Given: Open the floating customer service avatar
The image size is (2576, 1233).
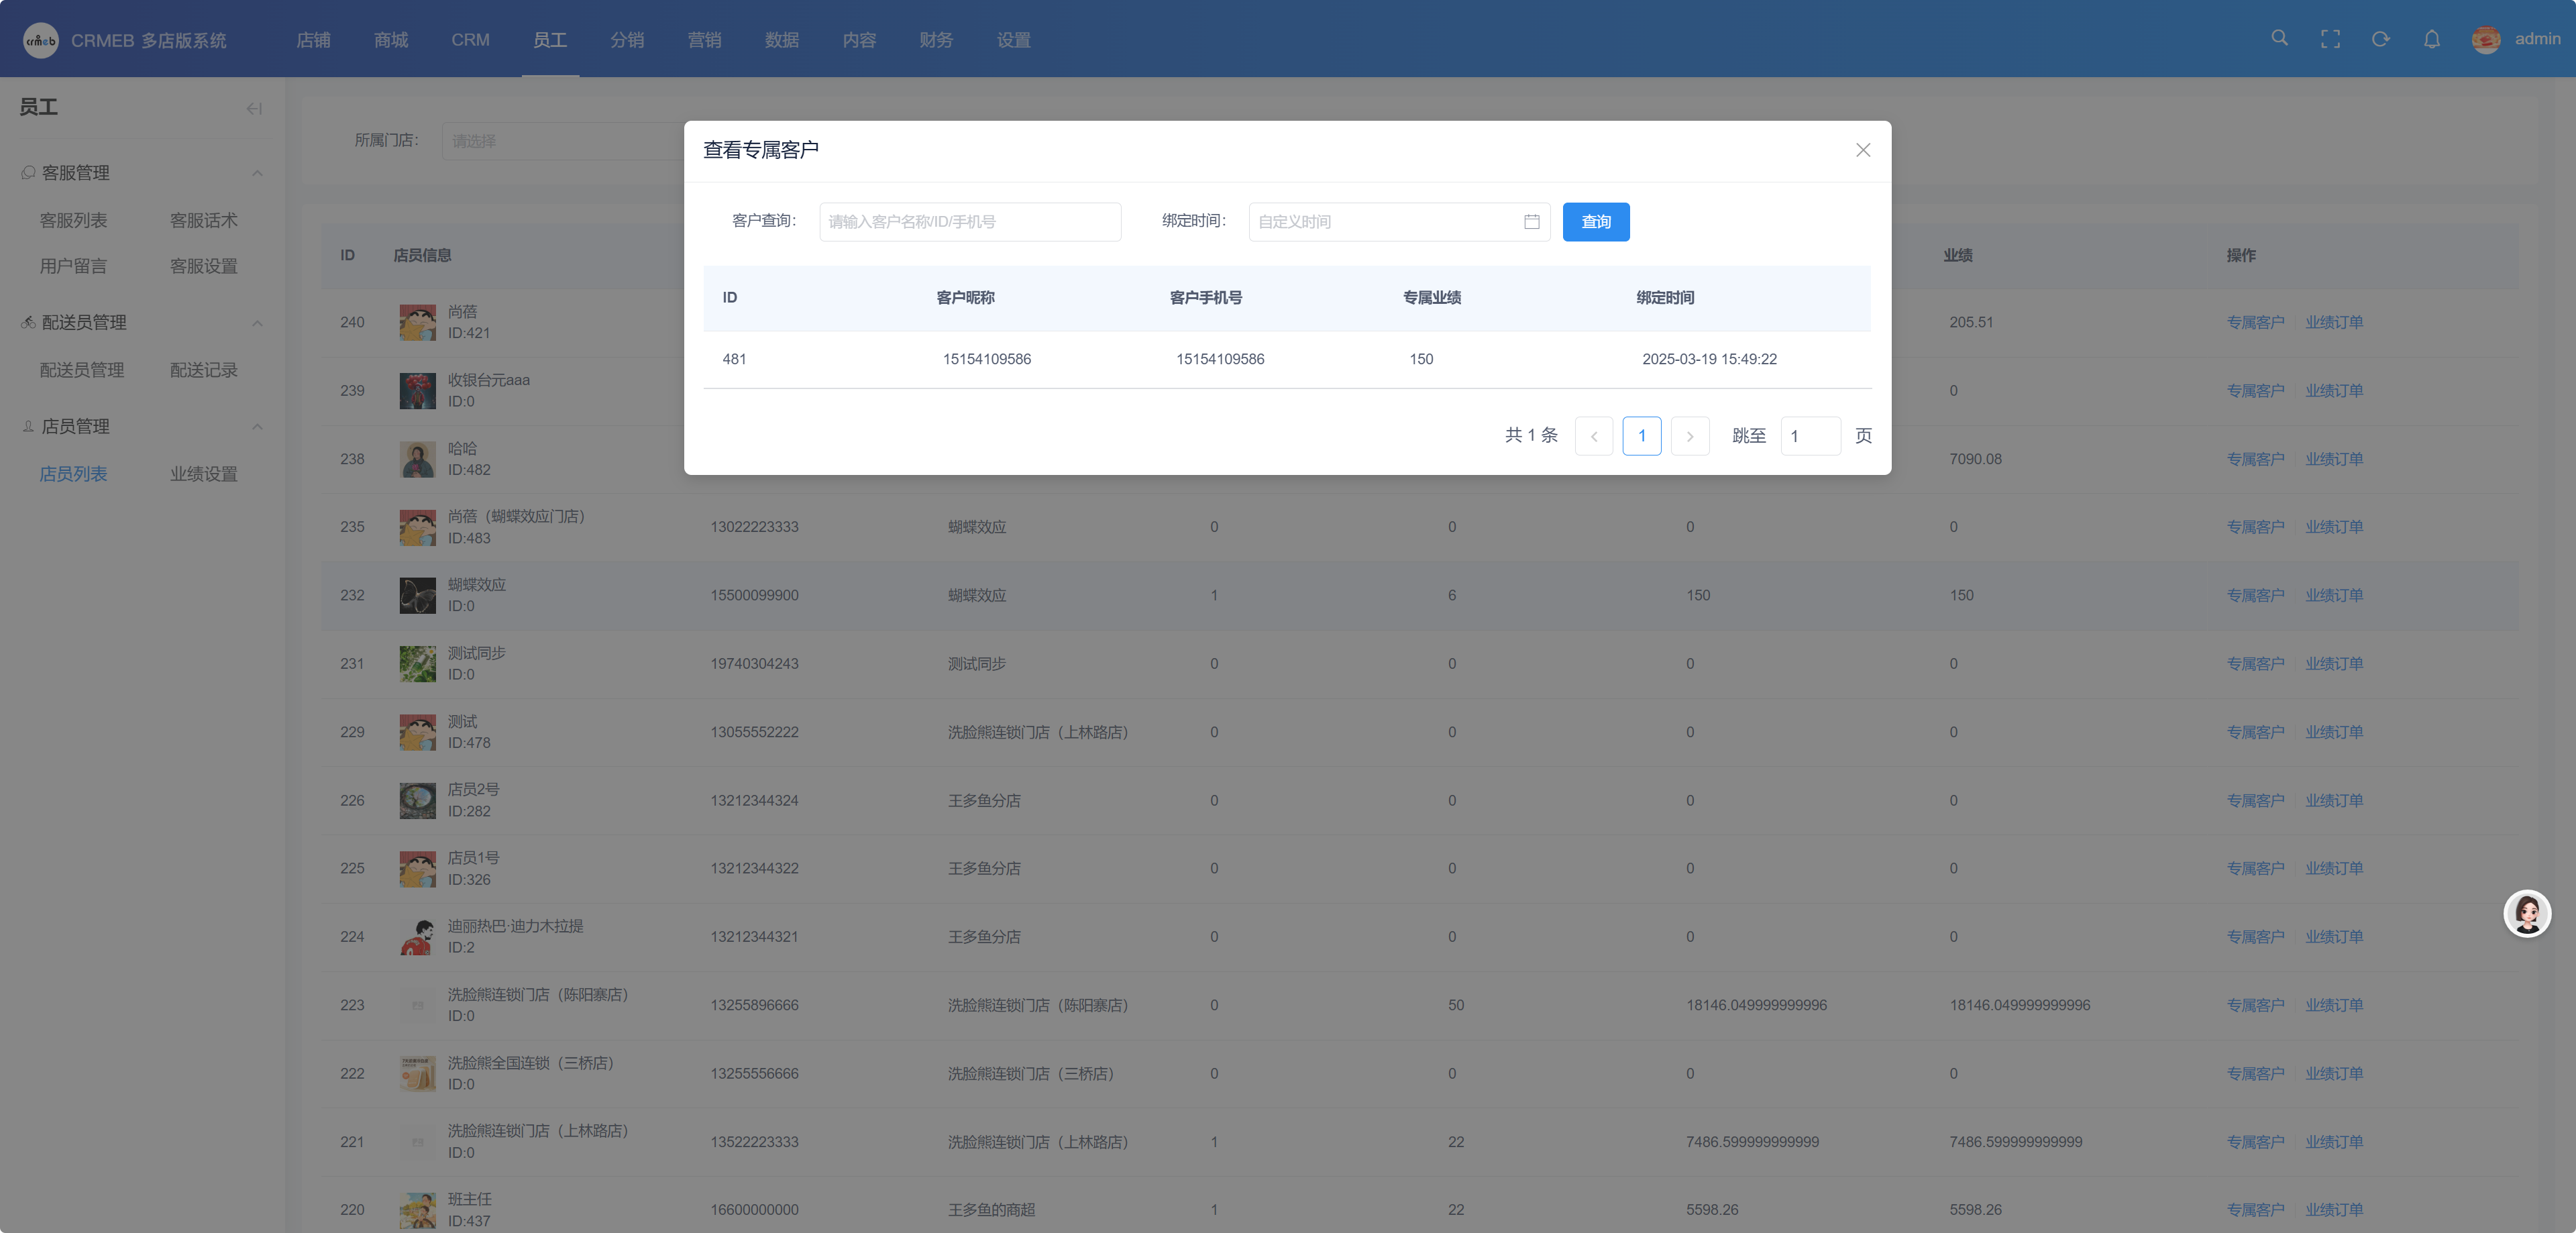Looking at the screenshot, I should click(x=2527, y=913).
